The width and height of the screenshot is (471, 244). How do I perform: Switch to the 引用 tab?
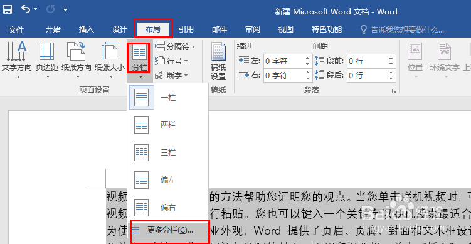point(186,29)
